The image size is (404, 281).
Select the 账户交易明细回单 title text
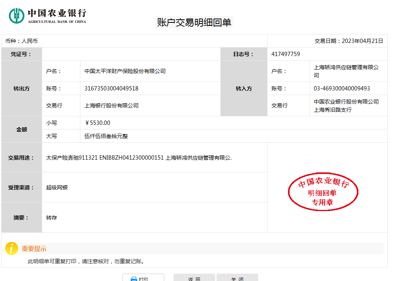[194, 22]
